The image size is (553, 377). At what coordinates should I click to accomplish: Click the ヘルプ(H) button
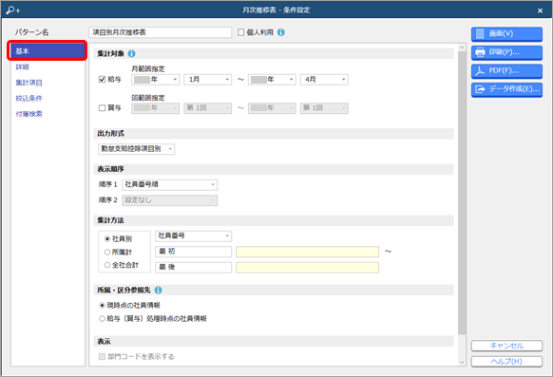506,362
